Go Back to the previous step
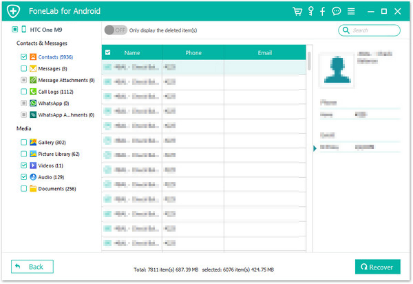The image size is (413, 284). pyautogui.click(x=32, y=267)
